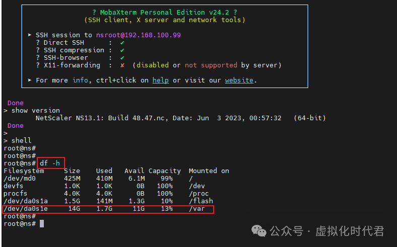Click the 'info' word in banner
Screen dimensions: 397x247
coord(80,80)
